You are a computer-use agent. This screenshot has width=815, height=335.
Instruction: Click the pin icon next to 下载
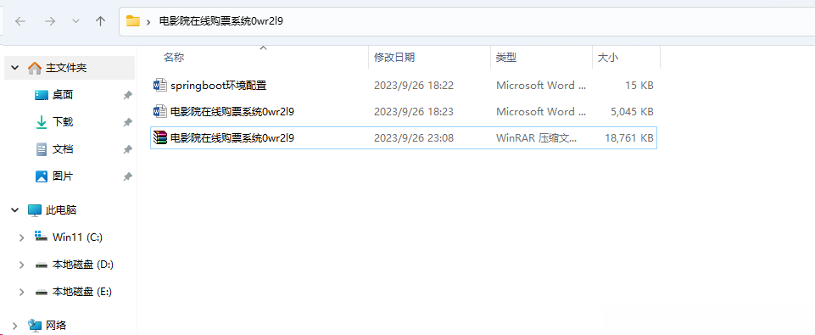tap(127, 122)
